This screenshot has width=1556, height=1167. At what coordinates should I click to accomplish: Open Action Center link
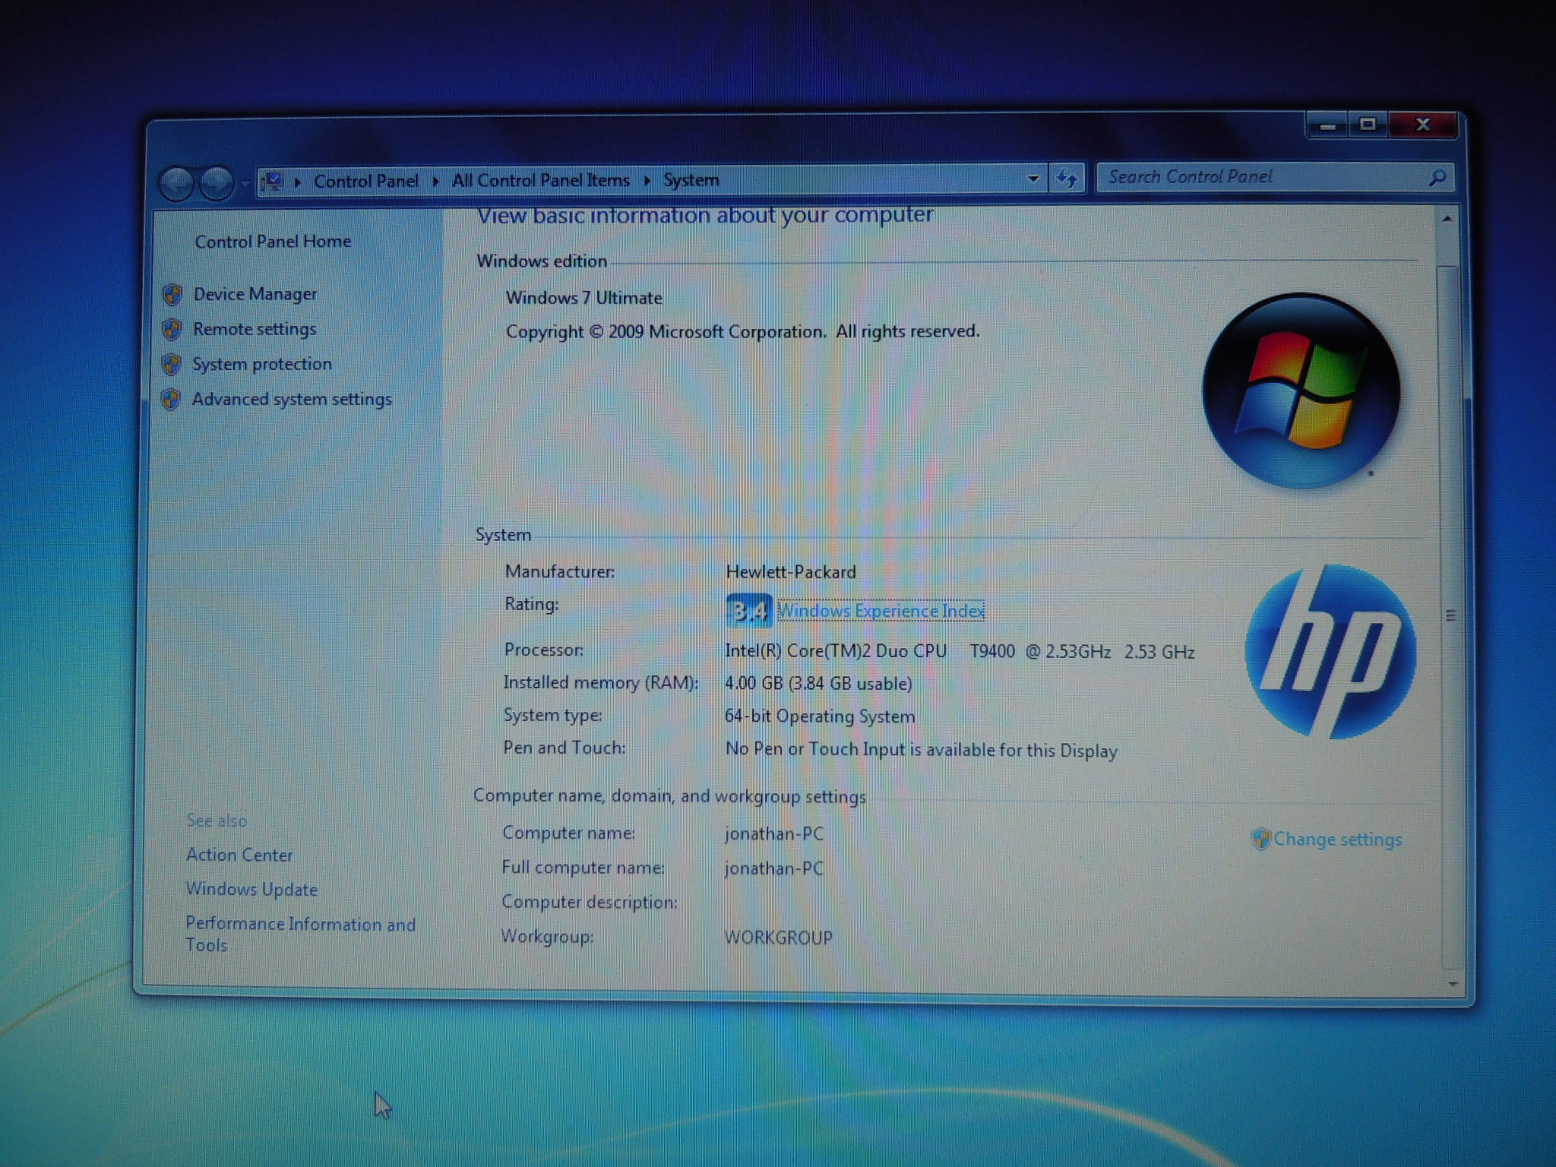[x=239, y=855]
